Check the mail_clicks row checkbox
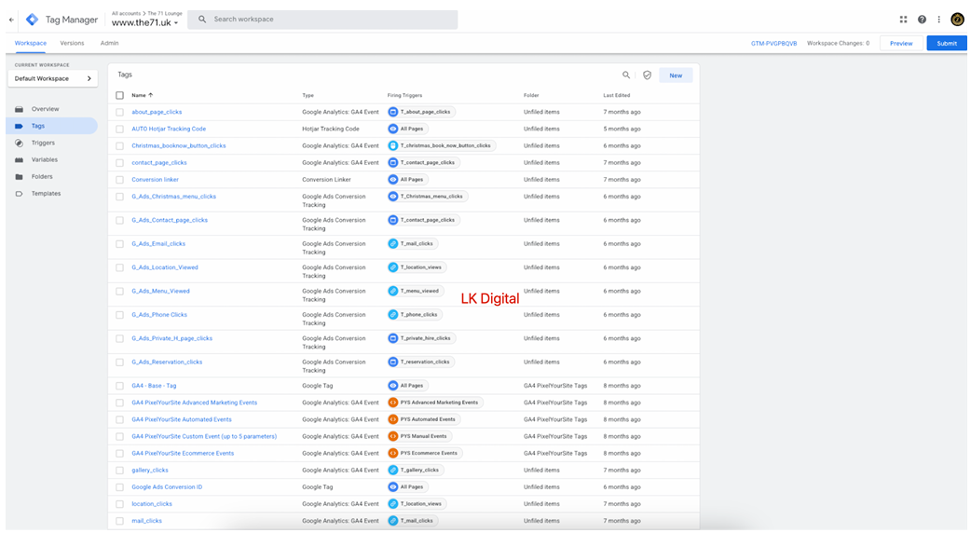The image size is (971, 533). point(119,521)
